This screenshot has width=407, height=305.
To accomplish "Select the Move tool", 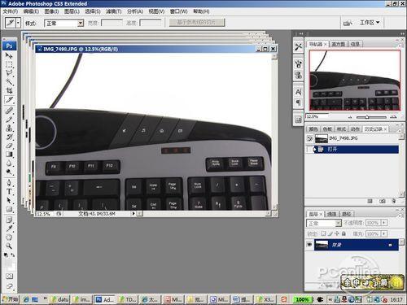I will 9,55.
